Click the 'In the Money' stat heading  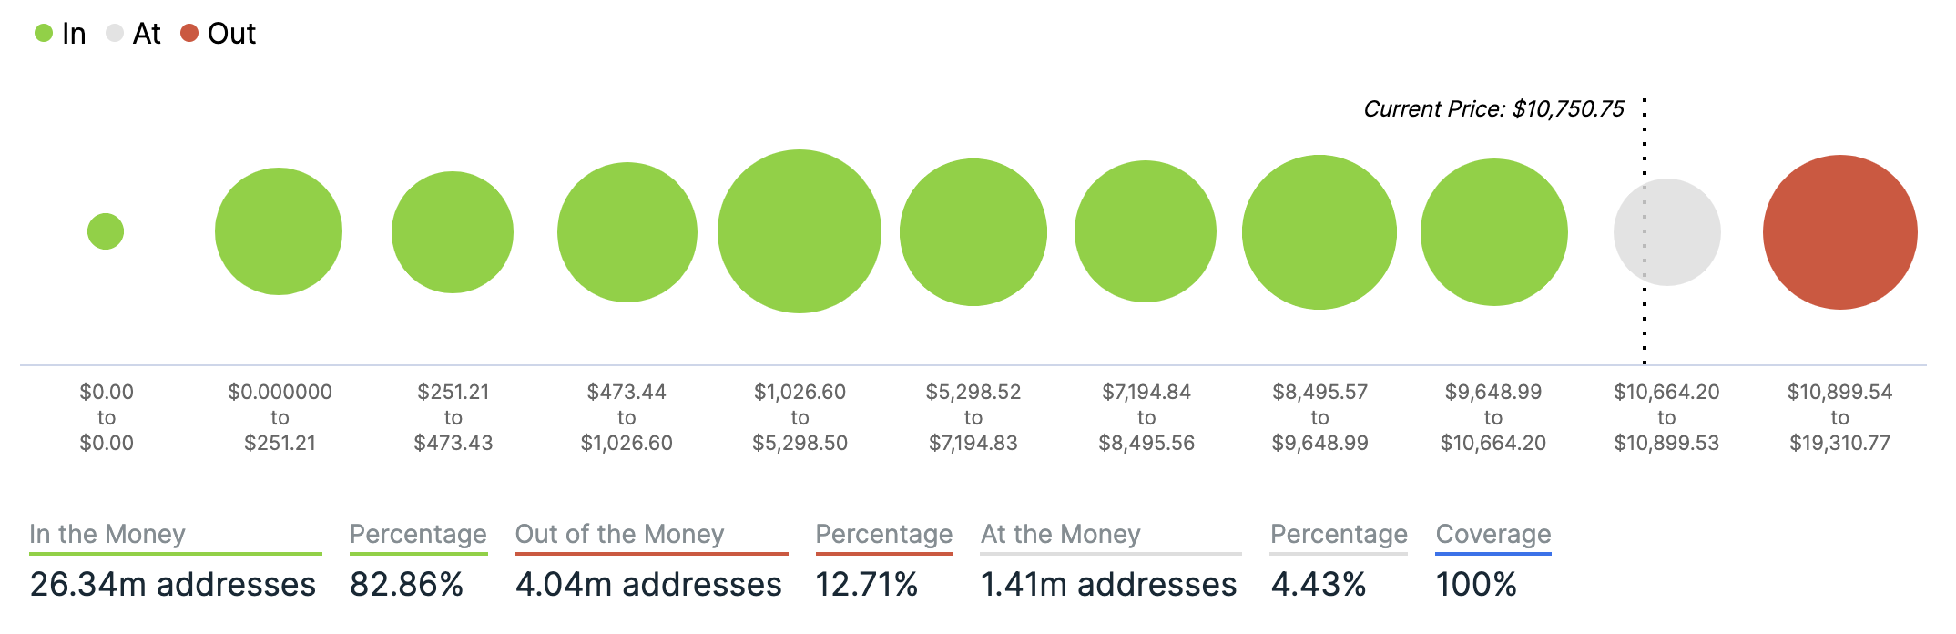107,534
